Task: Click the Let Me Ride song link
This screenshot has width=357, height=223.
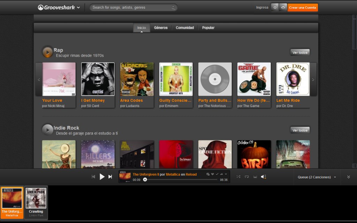Action: pos(288,100)
